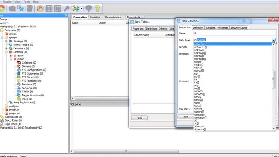Click the plugins puzzle icon
This screenshot has height=157, width=279.
(x=75, y=8)
